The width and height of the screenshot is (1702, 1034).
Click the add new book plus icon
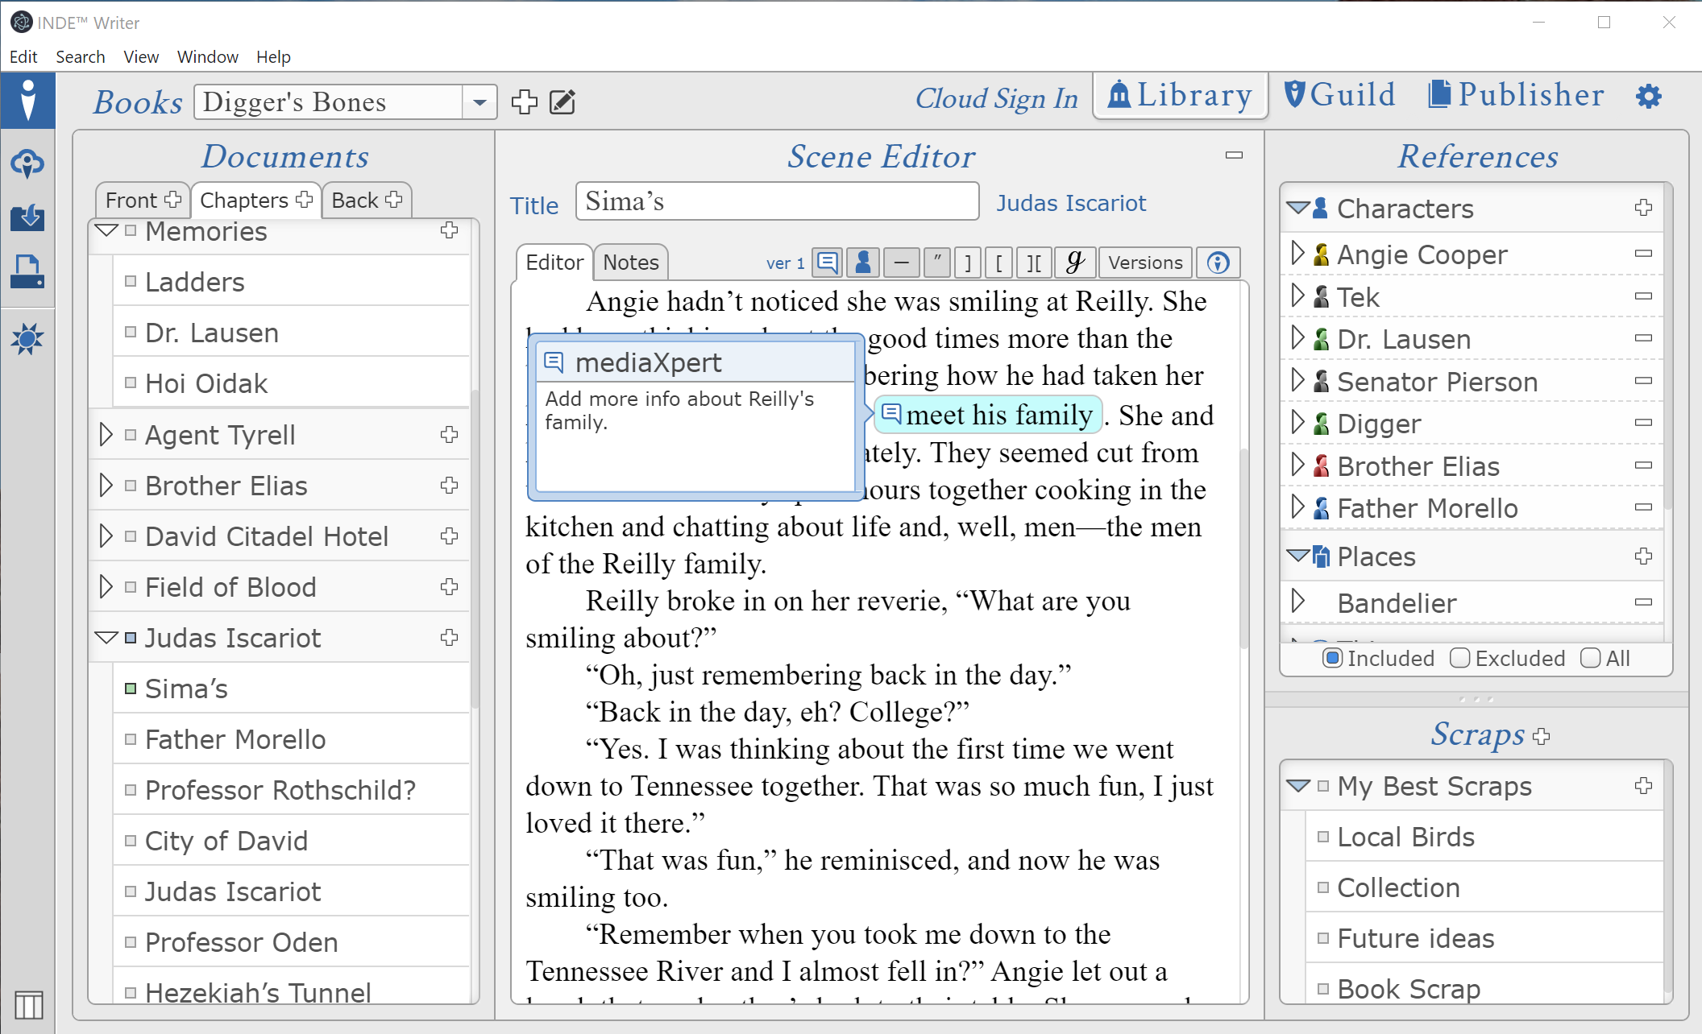[524, 102]
